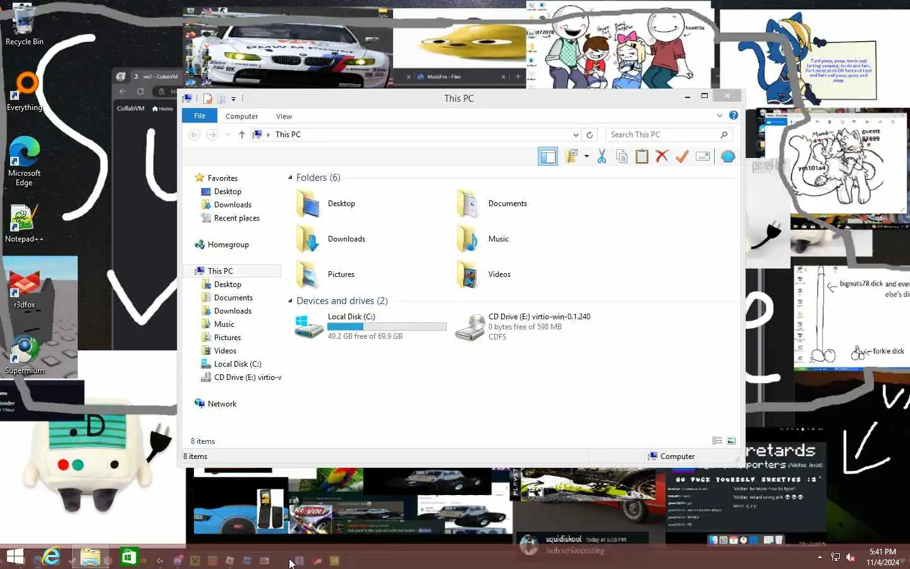Click the folder options toolbar icon

[x=571, y=156]
